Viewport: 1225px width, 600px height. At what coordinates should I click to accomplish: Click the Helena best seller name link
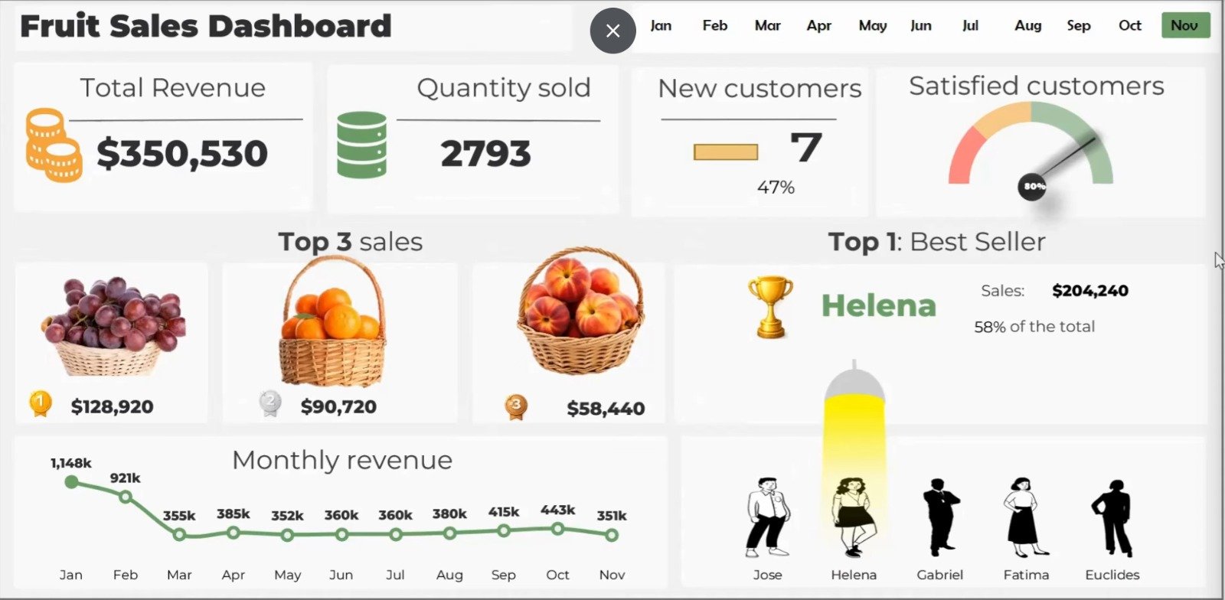(878, 305)
